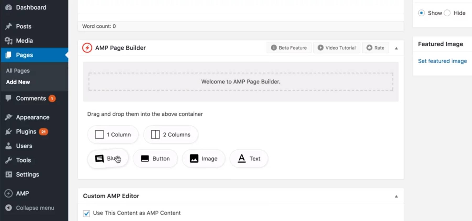Screen dimensions: 472x221
Task: Open the Pages menu label
Action: pos(24,55)
